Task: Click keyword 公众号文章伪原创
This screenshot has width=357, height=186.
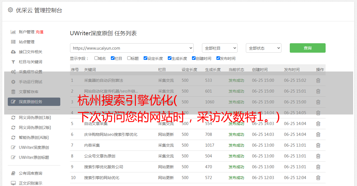Action: point(100,156)
